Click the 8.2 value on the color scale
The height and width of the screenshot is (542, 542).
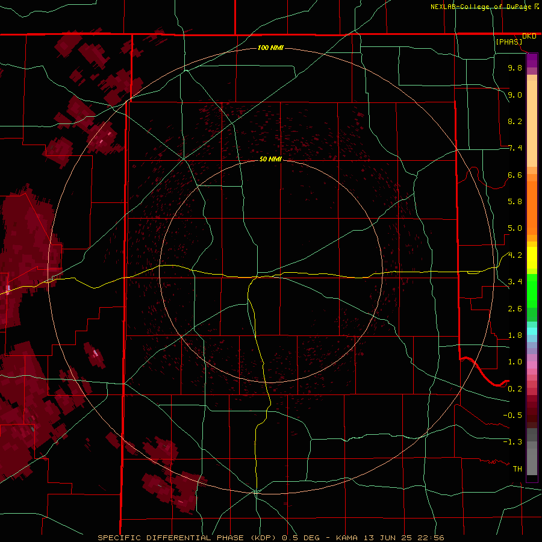[515, 121]
